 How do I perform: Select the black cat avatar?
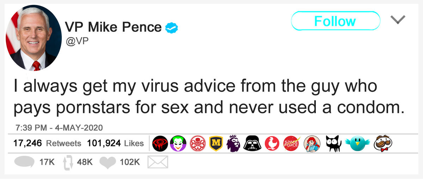(333, 143)
